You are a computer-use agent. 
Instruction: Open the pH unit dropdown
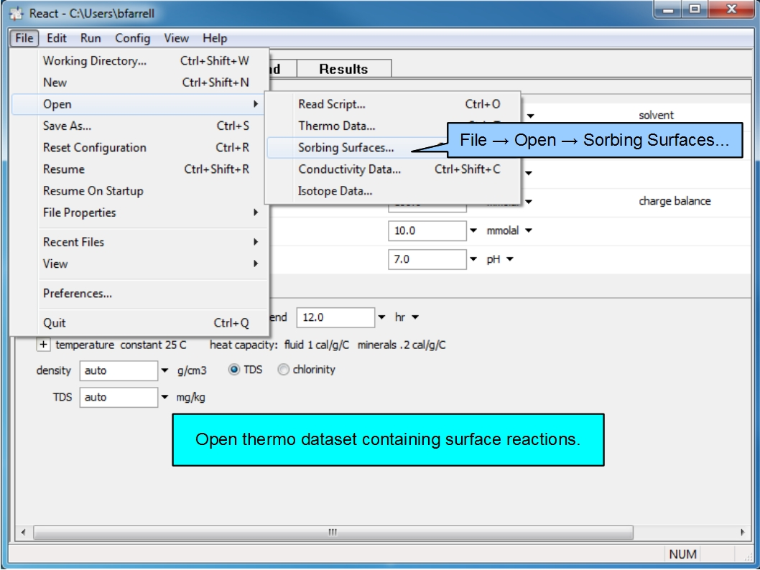[510, 259]
